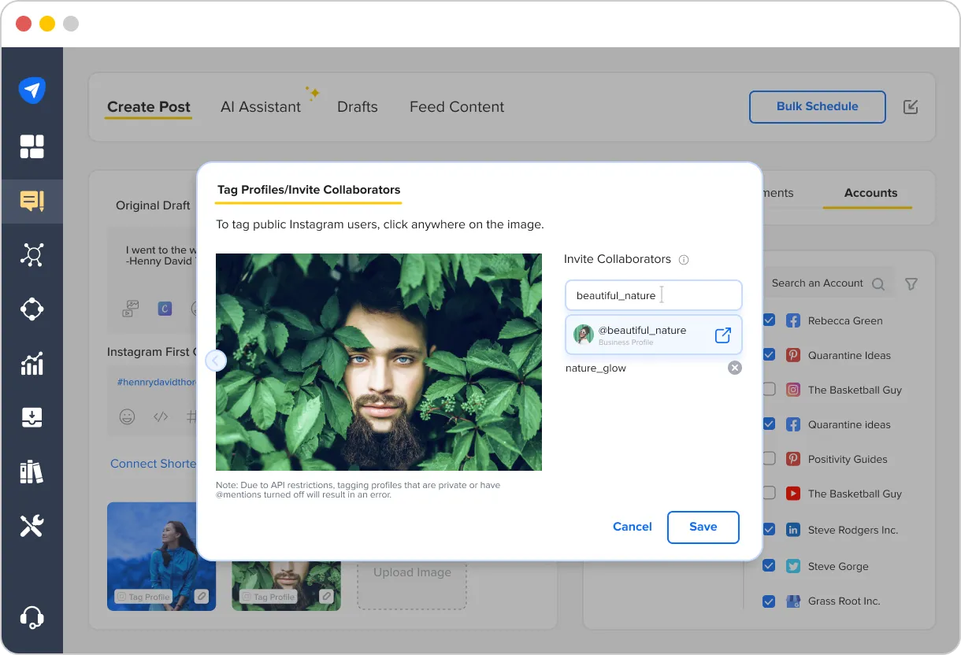Open Bulk Schedule

(817, 106)
